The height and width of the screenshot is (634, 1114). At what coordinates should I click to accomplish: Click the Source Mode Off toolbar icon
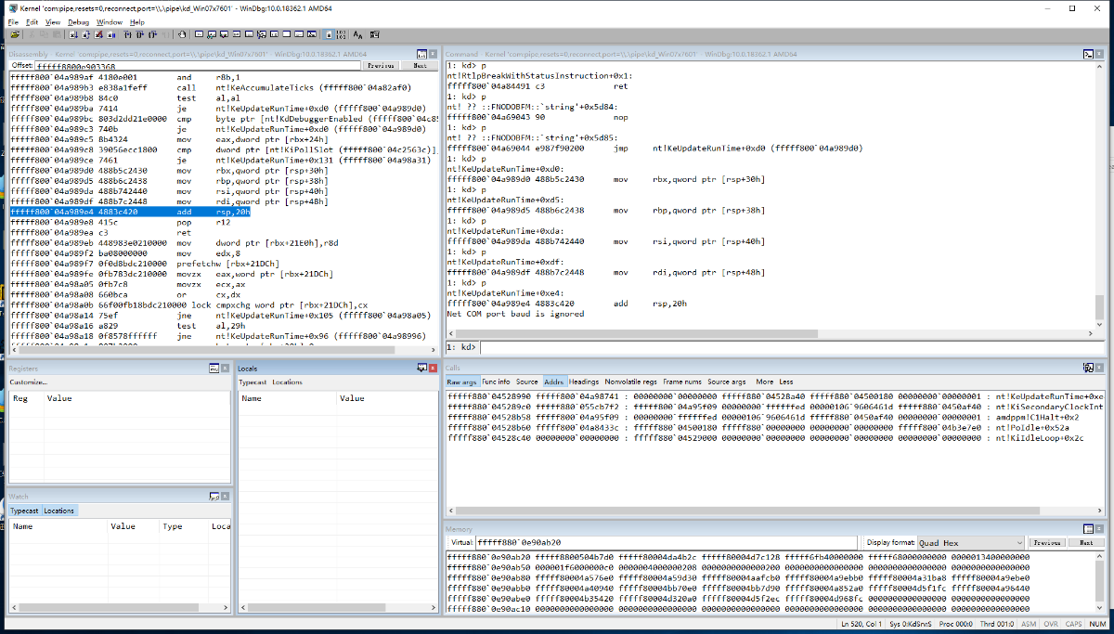tap(341, 34)
